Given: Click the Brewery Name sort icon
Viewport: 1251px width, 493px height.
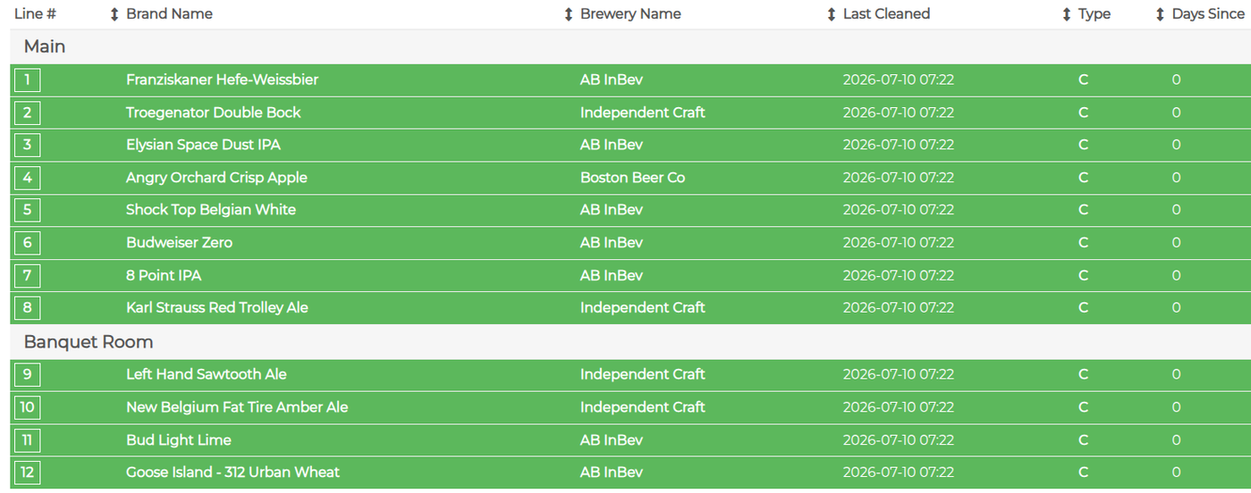Looking at the screenshot, I should click(569, 14).
